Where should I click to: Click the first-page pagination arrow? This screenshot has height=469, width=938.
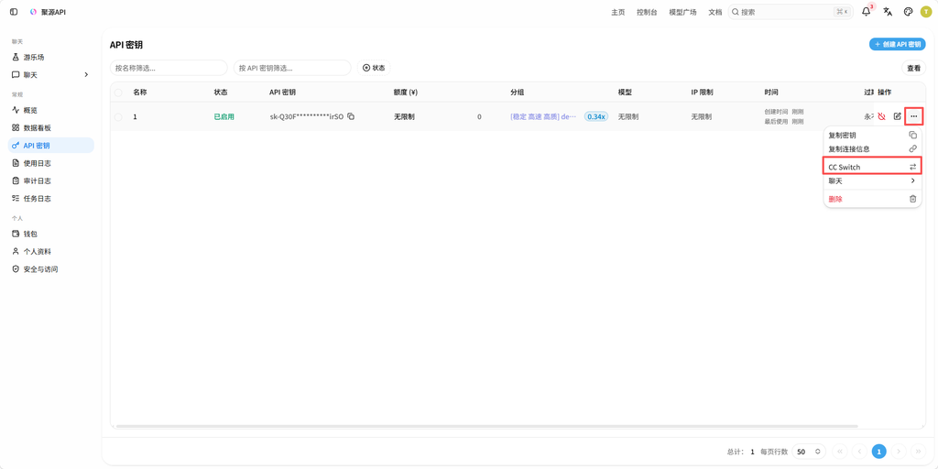pos(840,452)
